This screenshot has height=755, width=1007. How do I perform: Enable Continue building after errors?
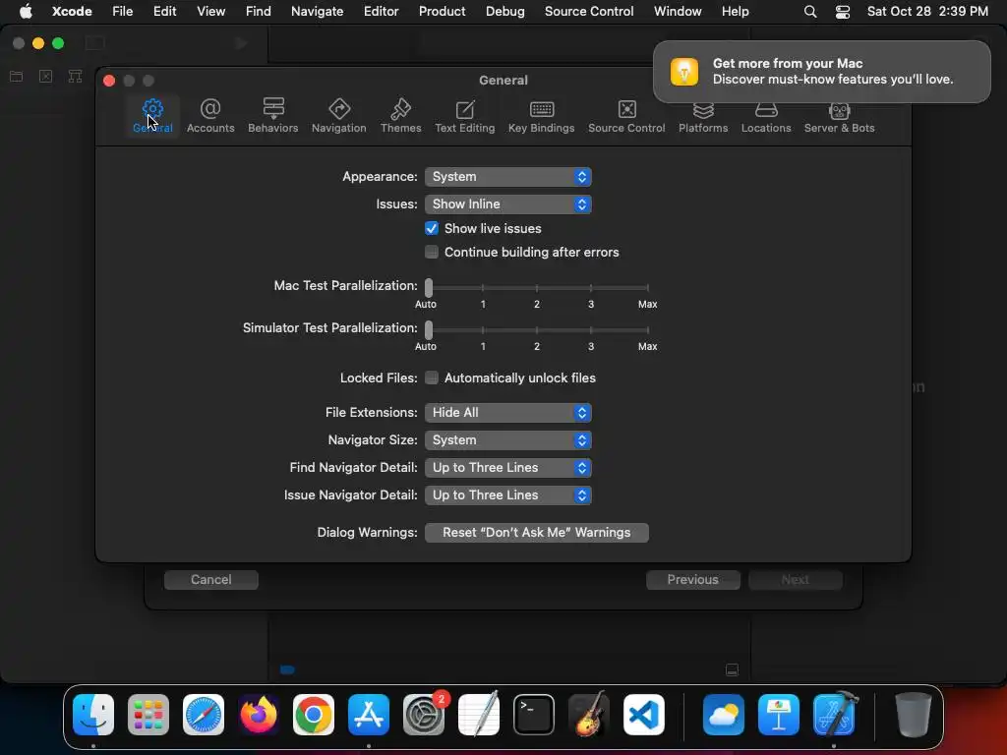[x=432, y=253]
